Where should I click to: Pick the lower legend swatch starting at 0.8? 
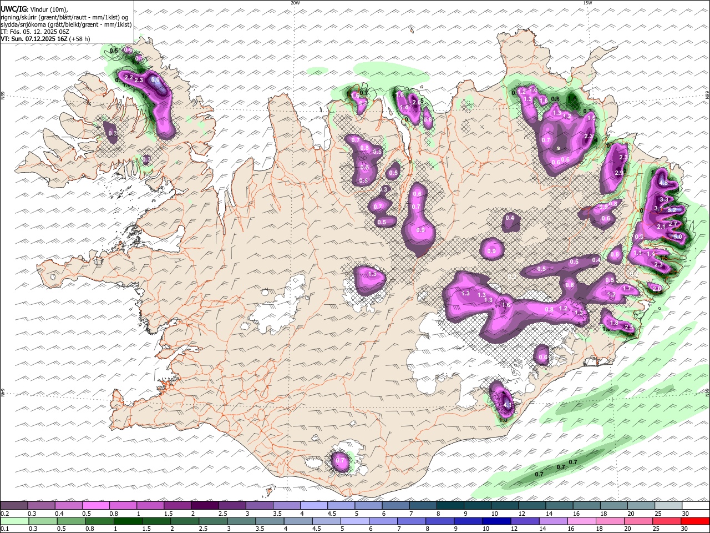100,521
